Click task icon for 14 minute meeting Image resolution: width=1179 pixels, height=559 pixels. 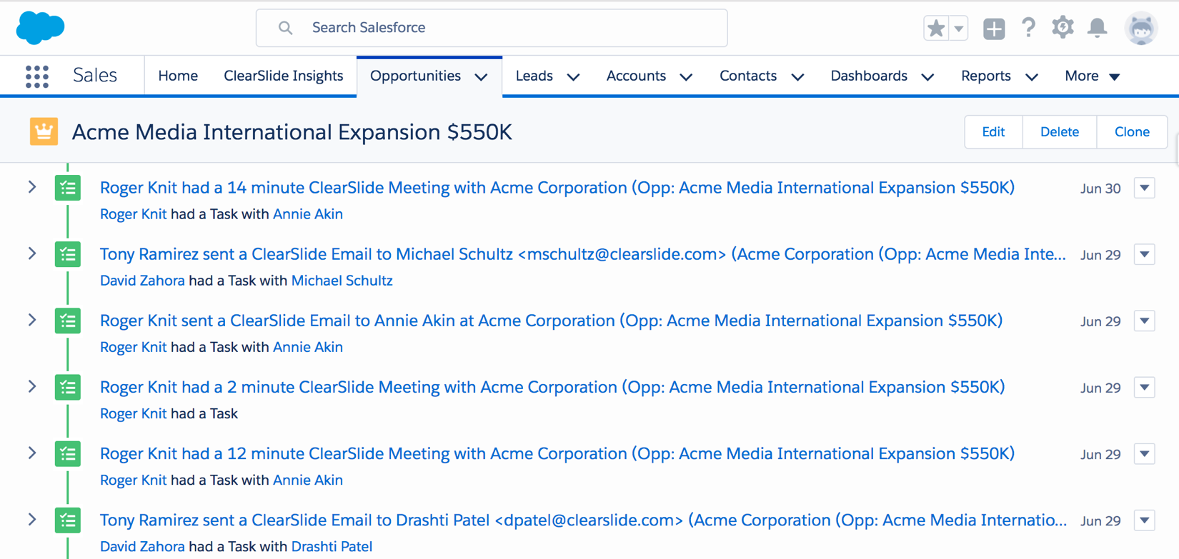[68, 188]
